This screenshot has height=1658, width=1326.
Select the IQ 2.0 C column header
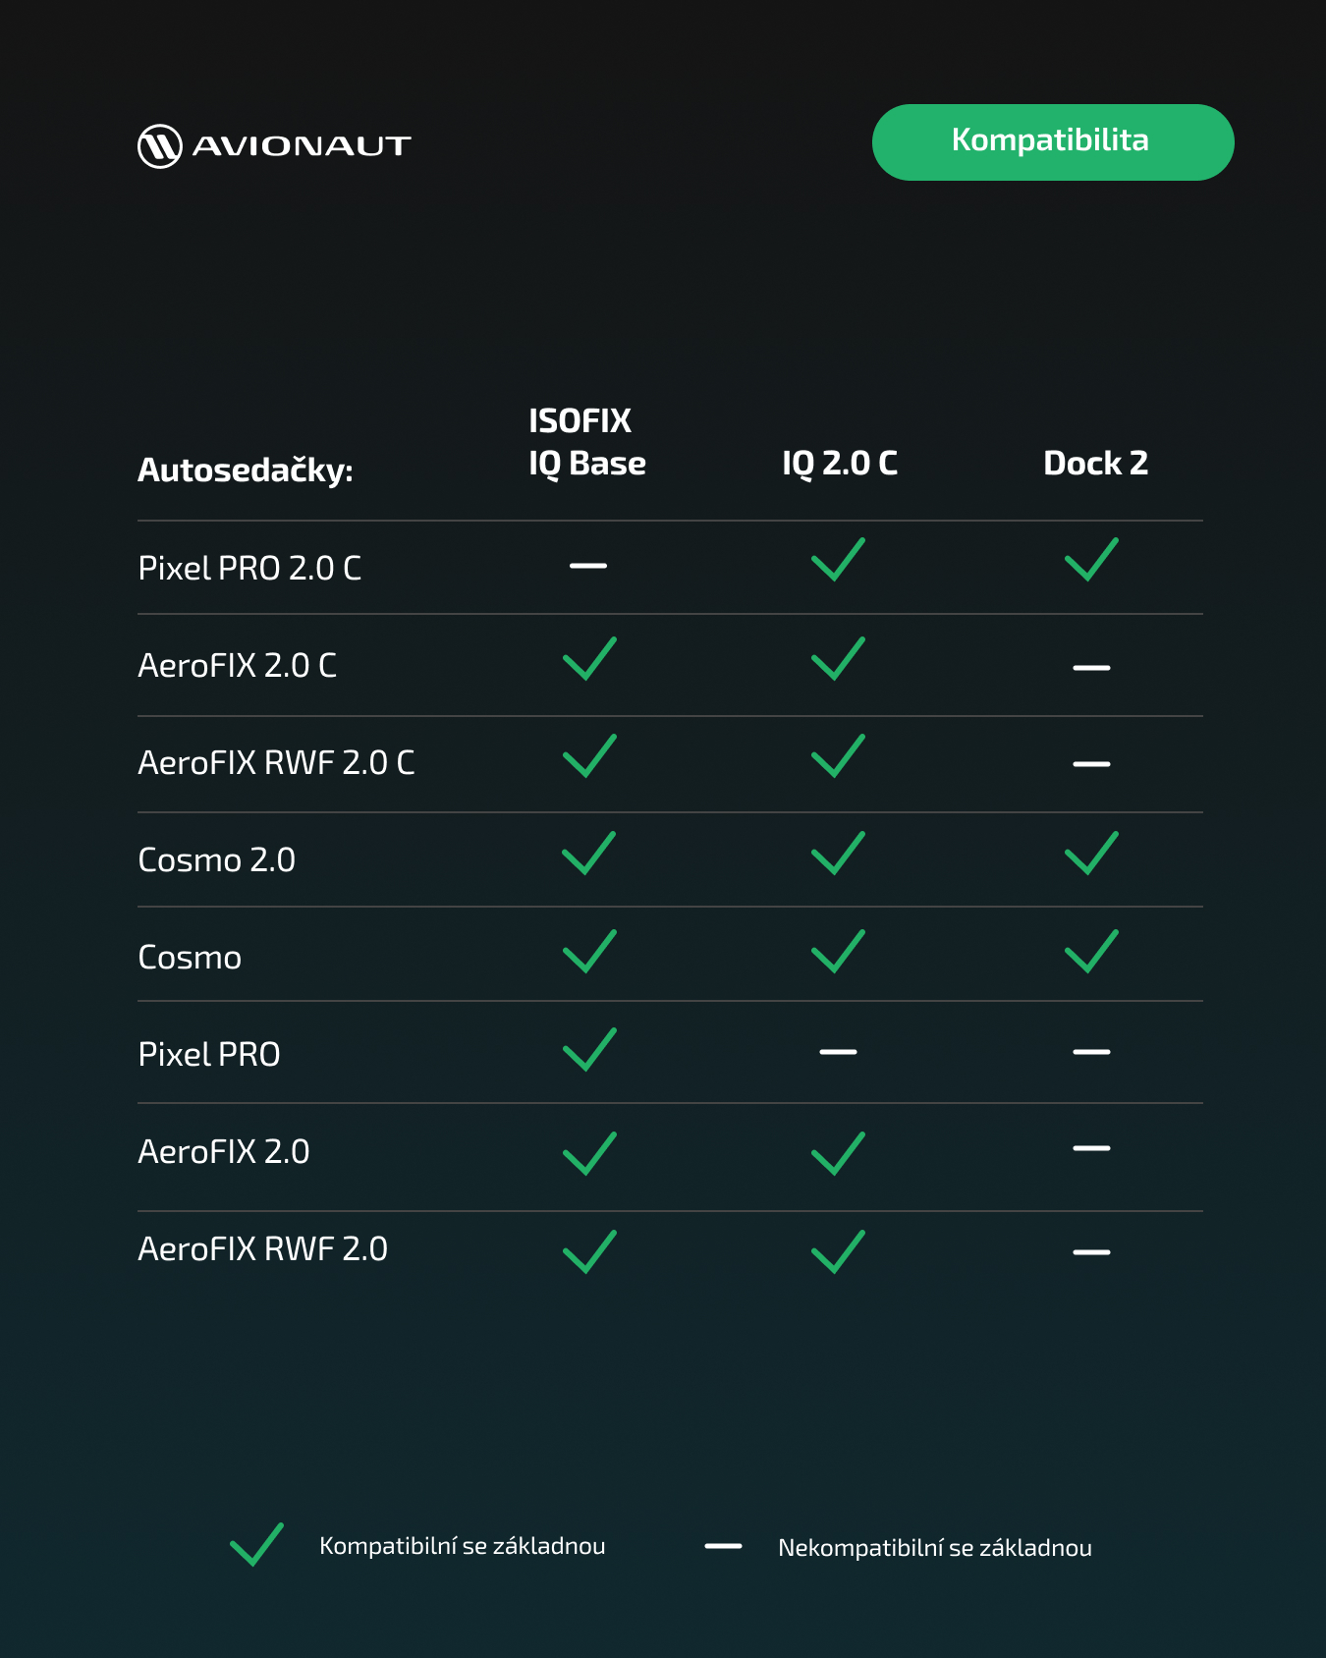[839, 464]
